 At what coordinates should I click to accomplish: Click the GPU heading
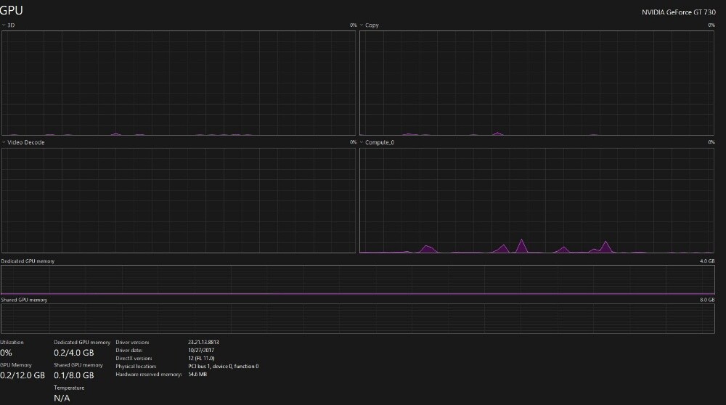coord(12,10)
